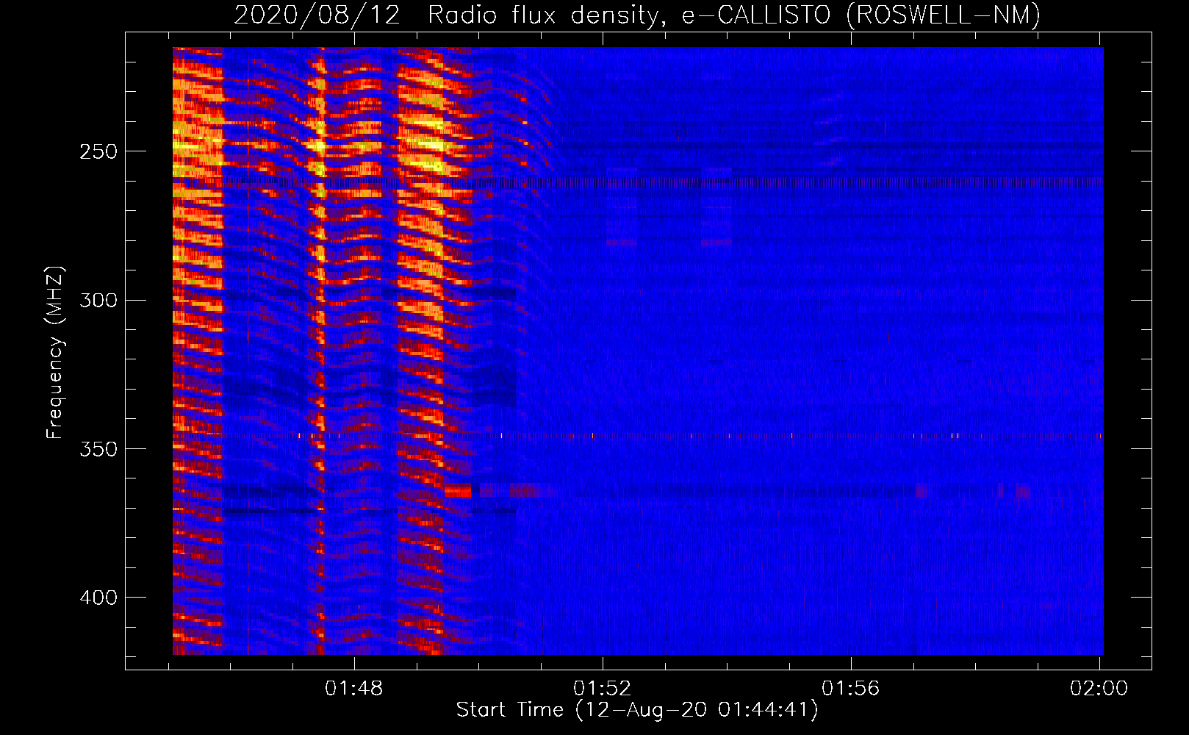
Task: Select the 'Frequency (MHZ)' axis label
Action: [55, 353]
